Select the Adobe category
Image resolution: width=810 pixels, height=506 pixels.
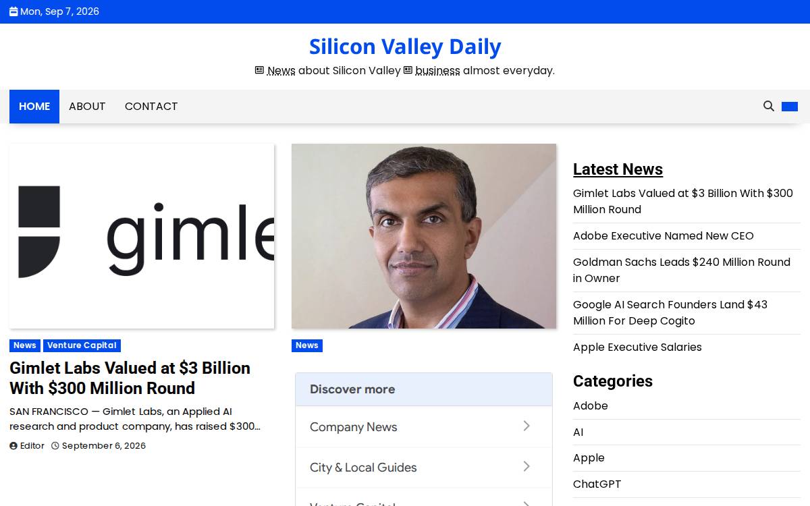(591, 406)
